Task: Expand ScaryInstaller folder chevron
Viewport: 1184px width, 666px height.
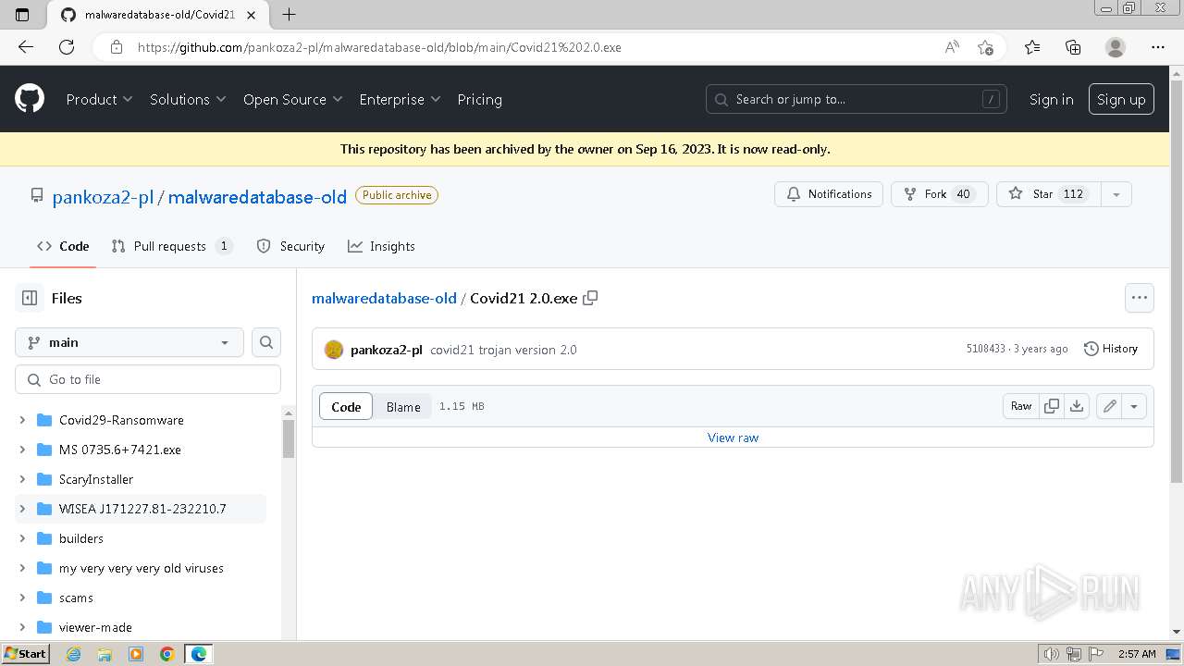Action: [22, 479]
